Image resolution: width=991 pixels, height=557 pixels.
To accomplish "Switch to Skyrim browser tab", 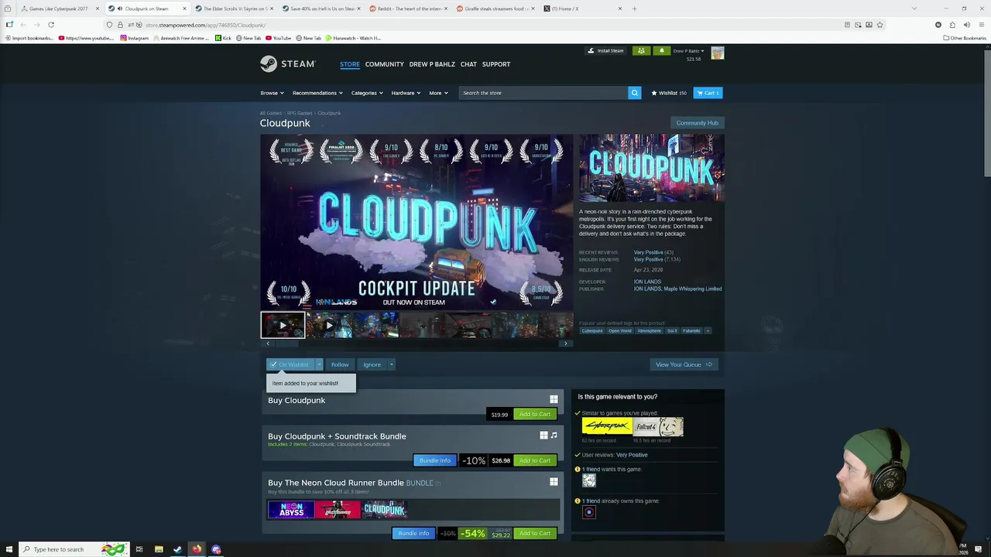I will (x=235, y=9).
